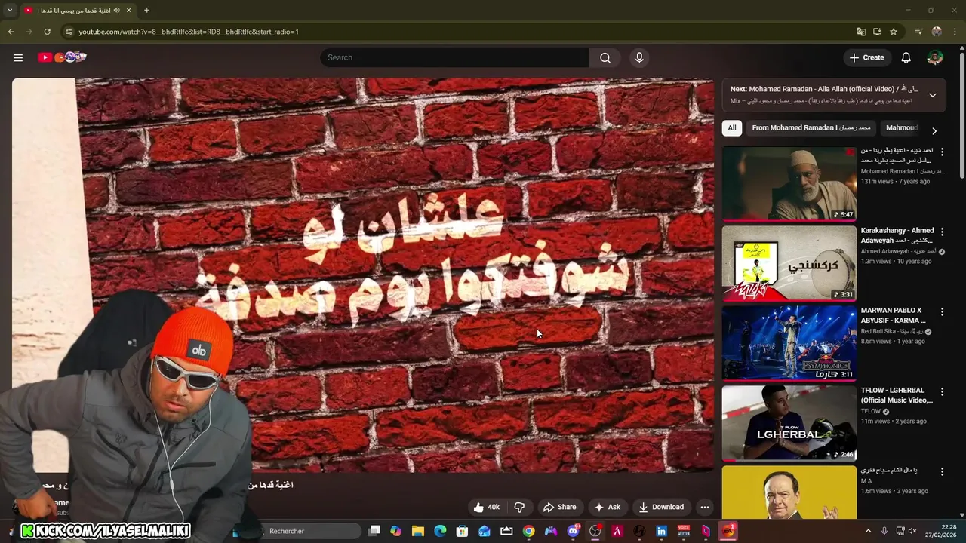Open Task View on the taskbar
This screenshot has width=966, height=543.
[x=374, y=531]
